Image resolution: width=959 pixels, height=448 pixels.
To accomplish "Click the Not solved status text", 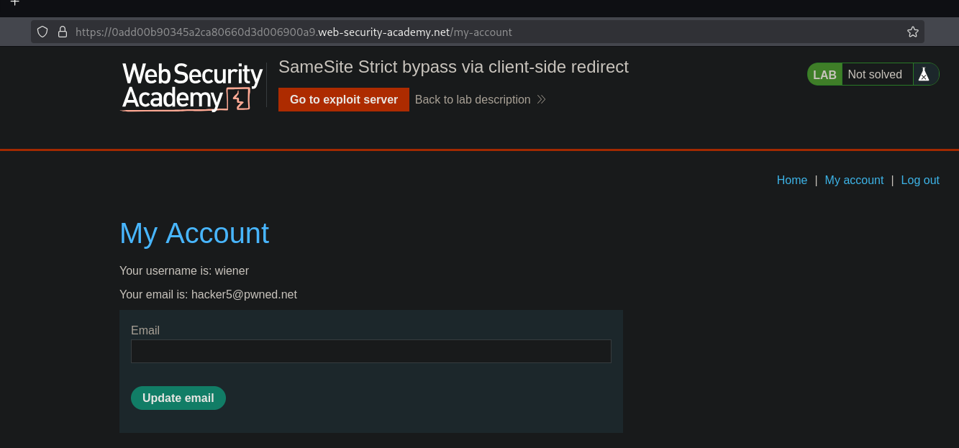I will click(875, 74).
